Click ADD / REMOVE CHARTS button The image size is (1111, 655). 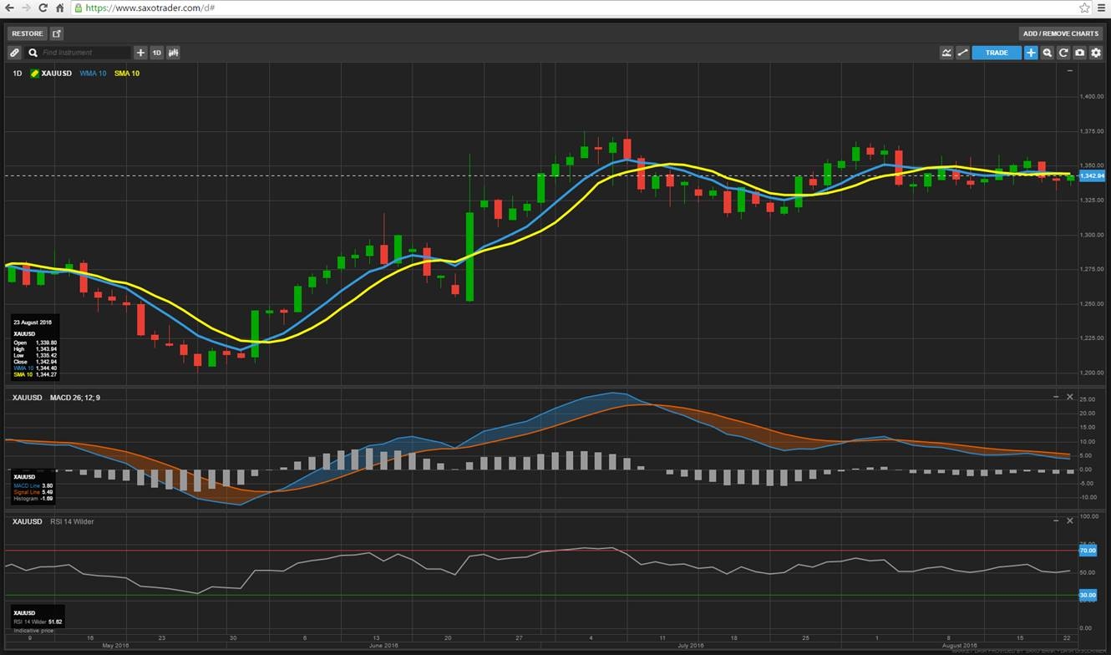(1061, 33)
